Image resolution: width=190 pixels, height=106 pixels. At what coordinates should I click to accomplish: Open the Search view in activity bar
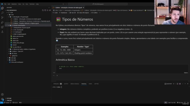(2, 13)
